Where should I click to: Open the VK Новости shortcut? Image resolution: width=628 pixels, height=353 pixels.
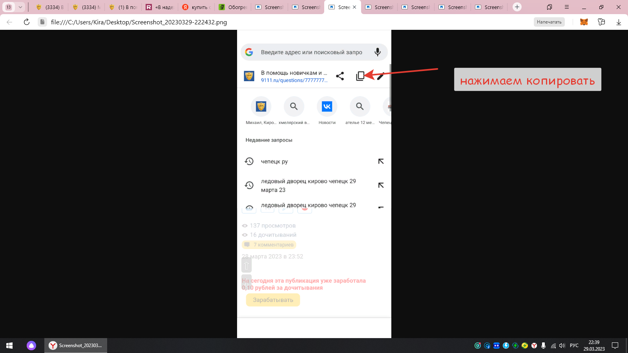click(x=327, y=107)
